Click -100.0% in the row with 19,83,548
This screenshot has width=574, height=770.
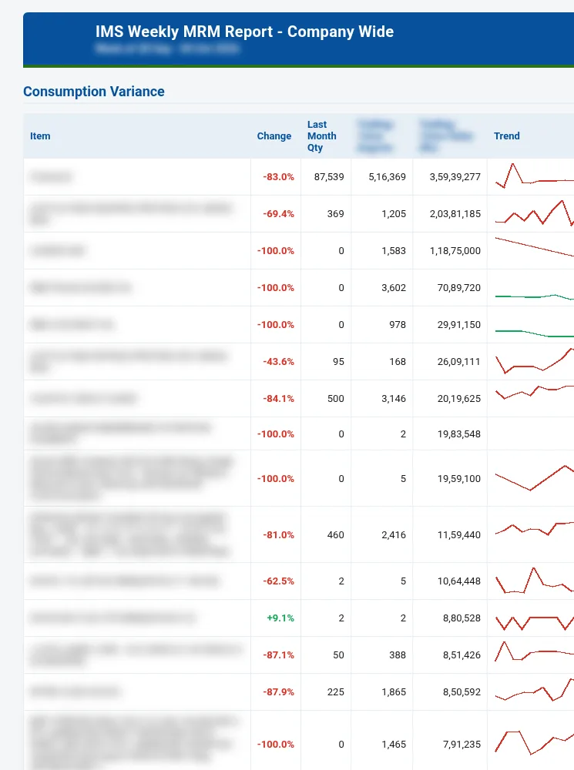coord(276,434)
